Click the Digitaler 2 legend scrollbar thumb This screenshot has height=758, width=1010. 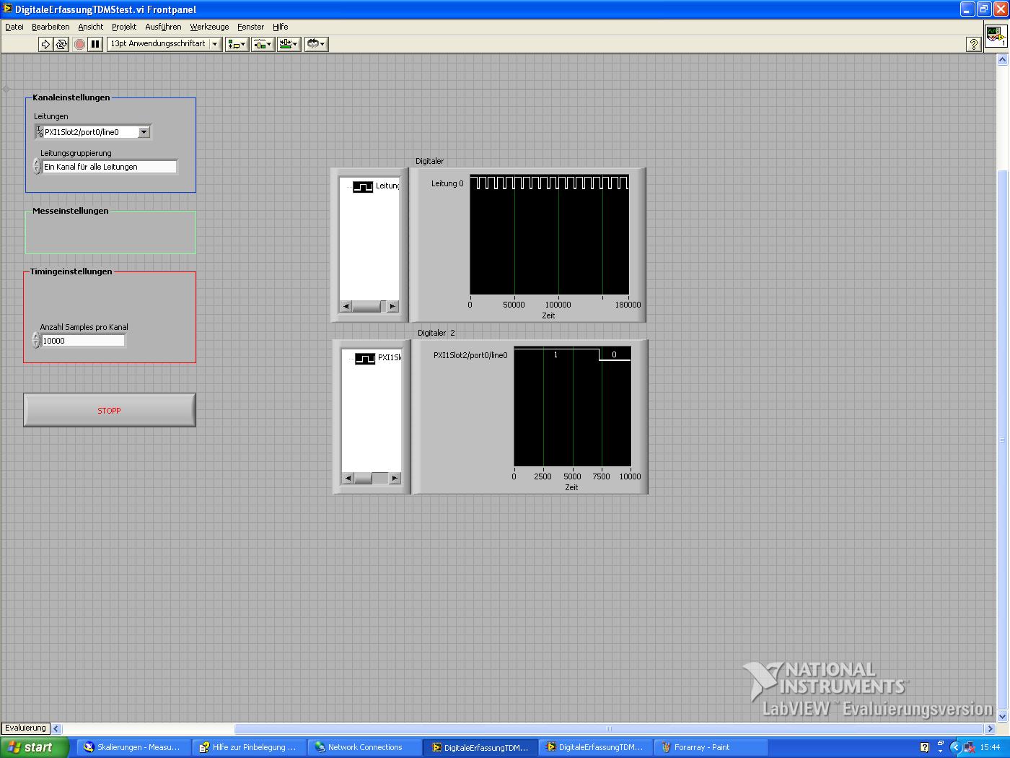[x=364, y=478]
